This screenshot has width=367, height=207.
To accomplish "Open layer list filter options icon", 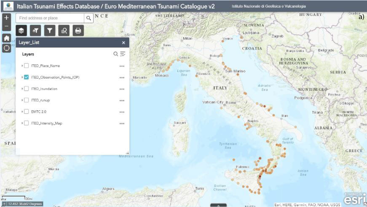I will pyautogui.click(x=123, y=54).
